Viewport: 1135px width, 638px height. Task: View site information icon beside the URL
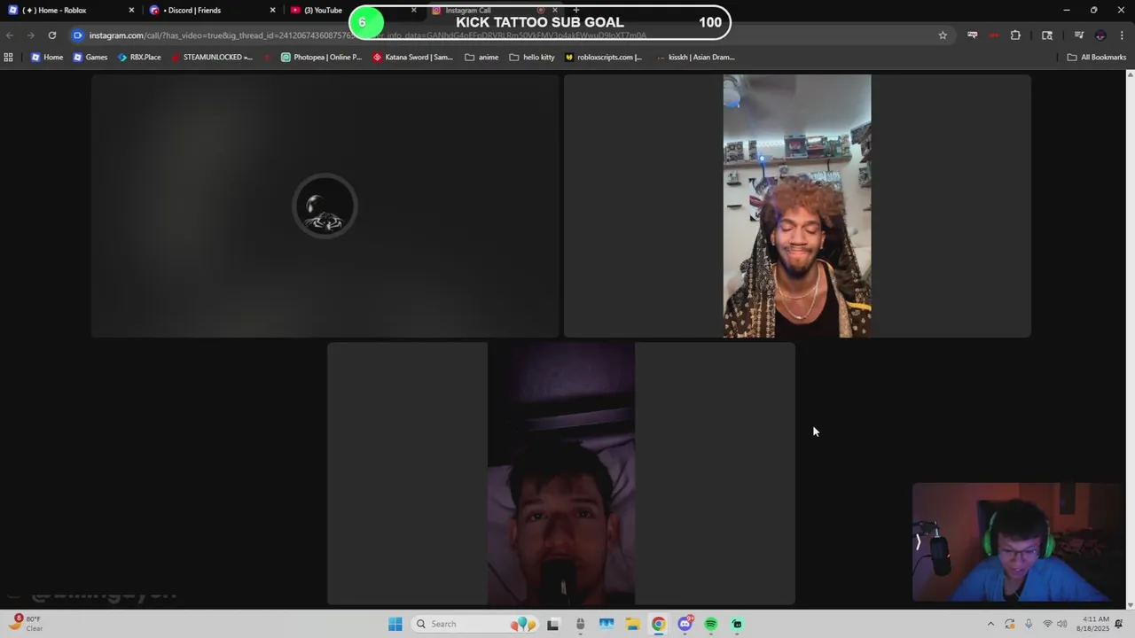(x=78, y=35)
